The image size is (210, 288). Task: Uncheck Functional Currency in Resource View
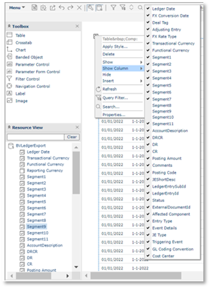[x=22, y=165]
